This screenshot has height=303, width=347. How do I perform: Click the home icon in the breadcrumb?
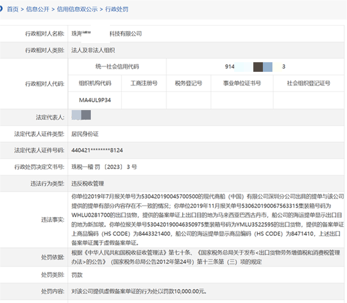pos(3,9)
